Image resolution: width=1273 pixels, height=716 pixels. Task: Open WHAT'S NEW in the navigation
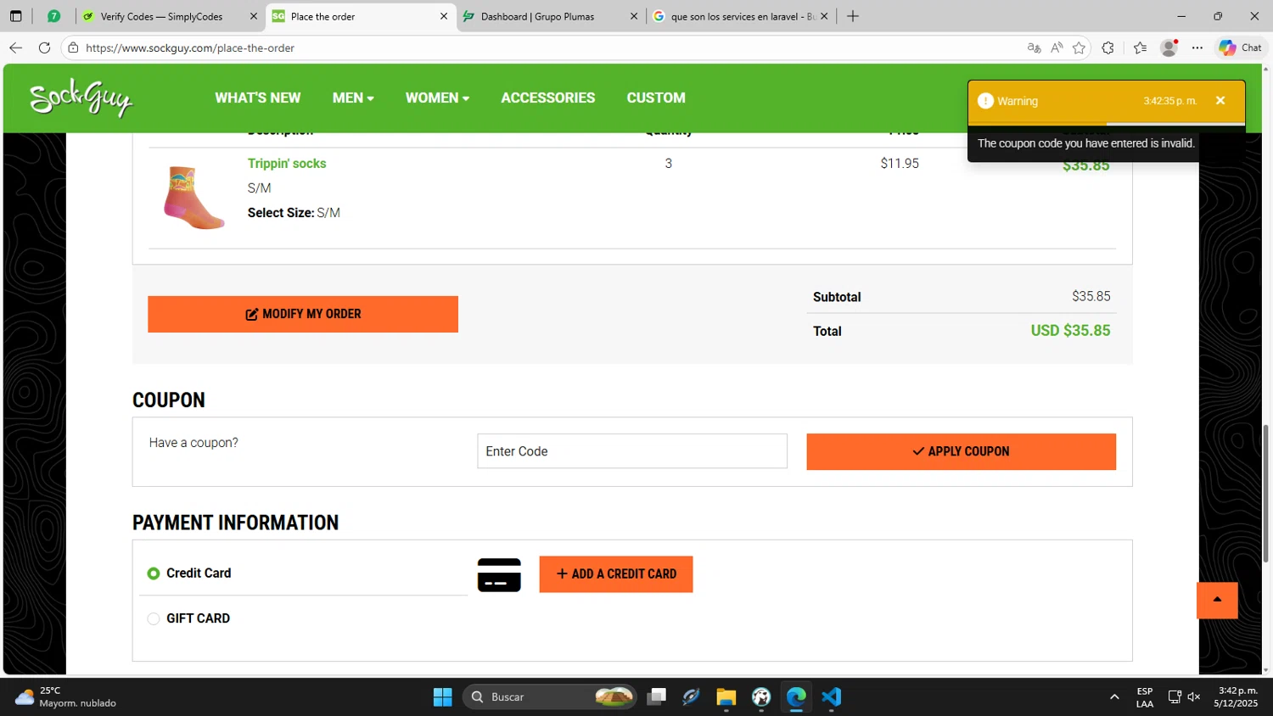[x=257, y=98]
